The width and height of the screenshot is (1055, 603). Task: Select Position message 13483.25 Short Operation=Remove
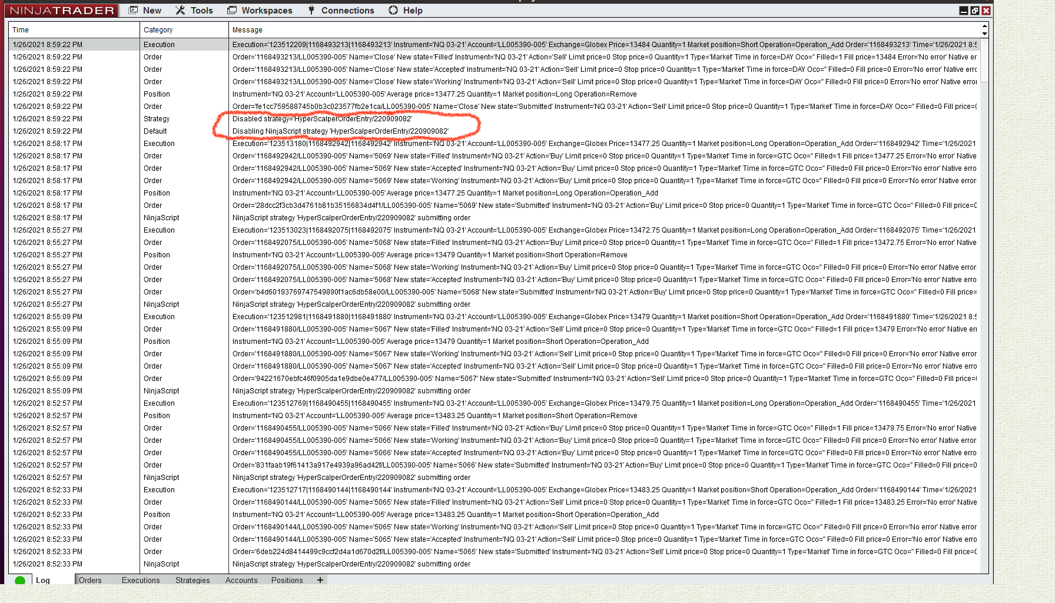pos(435,416)
